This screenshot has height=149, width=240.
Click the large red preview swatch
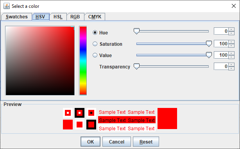coord(167,118)
